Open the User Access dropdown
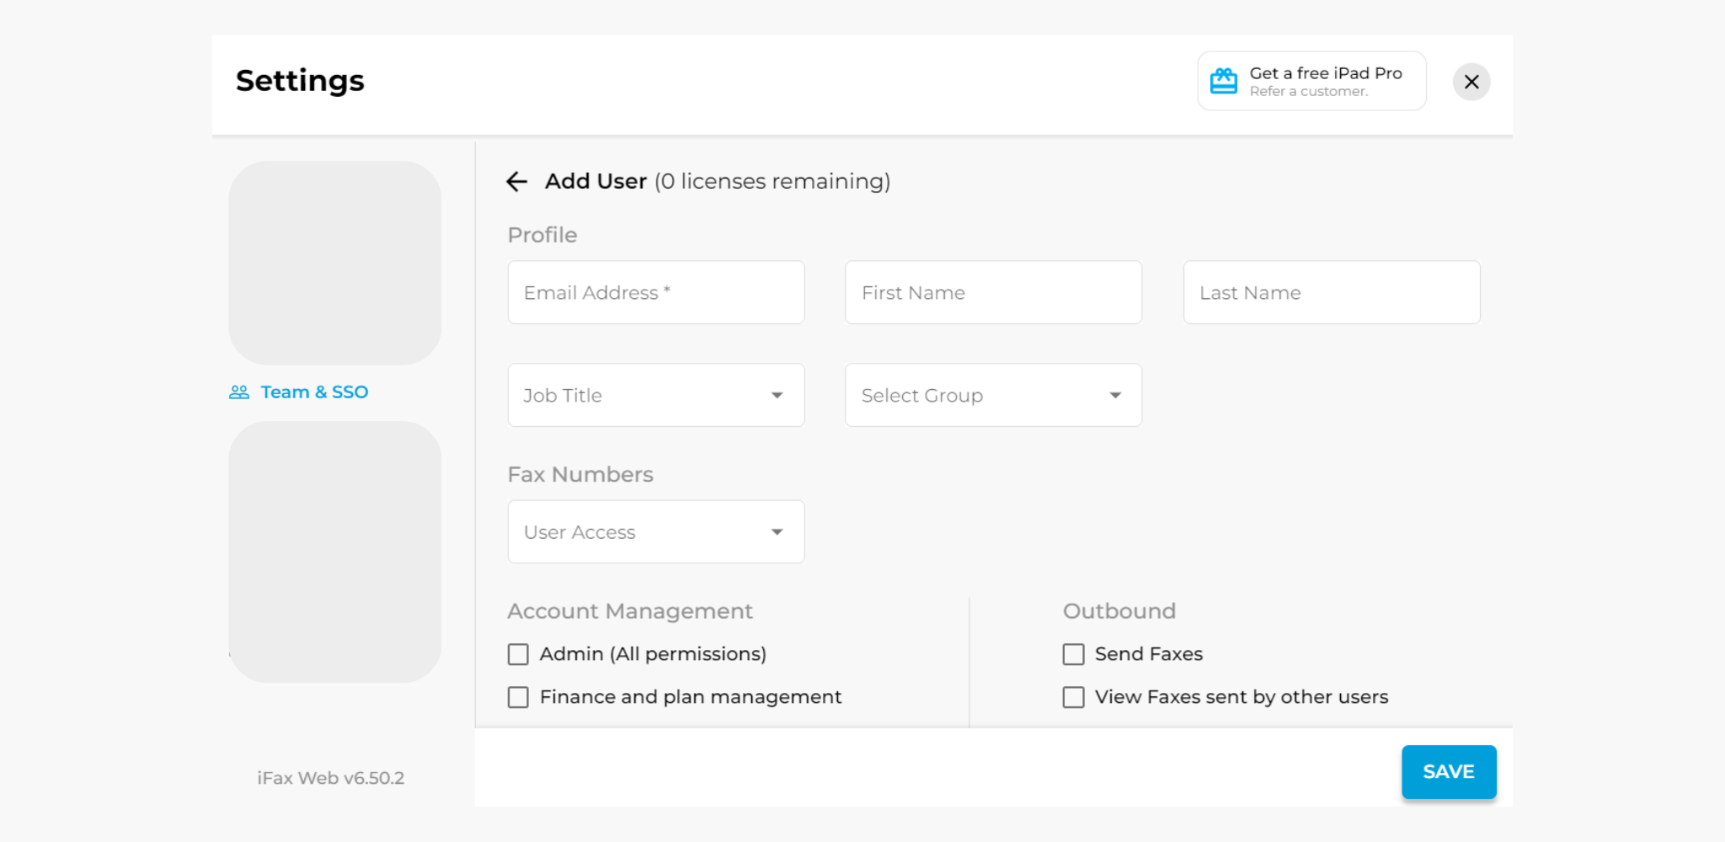The height and width of the screenshot is (842, 1725). click(656, 532)
